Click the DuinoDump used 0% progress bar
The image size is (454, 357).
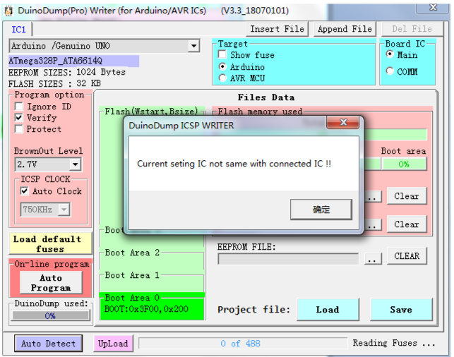pos(50,315)
